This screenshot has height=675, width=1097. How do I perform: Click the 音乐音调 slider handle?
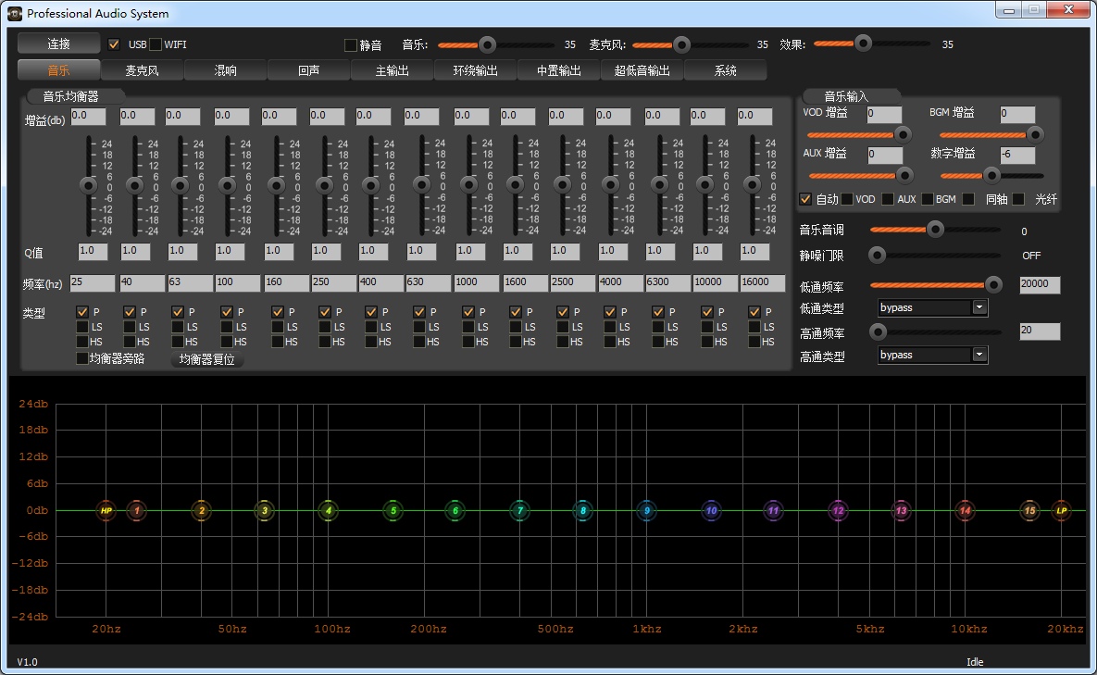pyautogui.click(x=935, y=229)
